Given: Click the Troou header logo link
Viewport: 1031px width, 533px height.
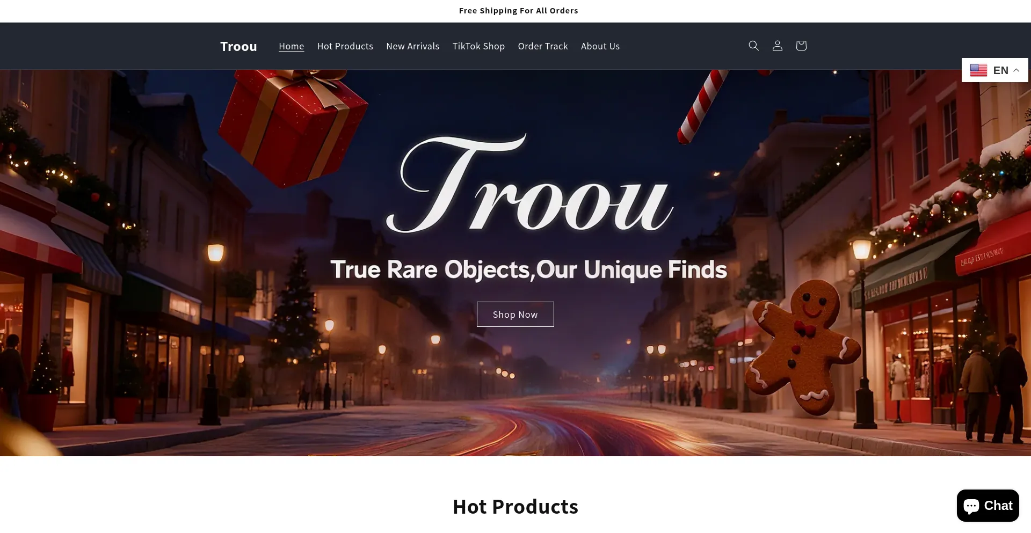Looking at the screenshot, I should 238,46.
